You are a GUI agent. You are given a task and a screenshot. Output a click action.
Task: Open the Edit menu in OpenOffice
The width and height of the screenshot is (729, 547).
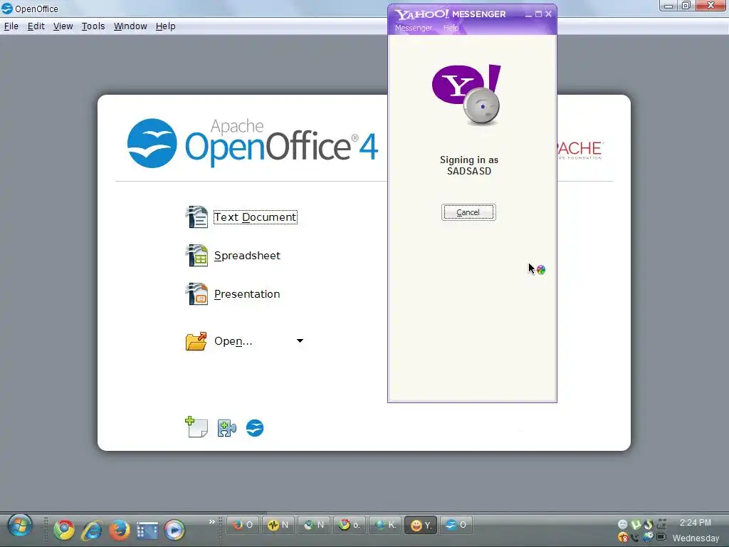(36, 26)
